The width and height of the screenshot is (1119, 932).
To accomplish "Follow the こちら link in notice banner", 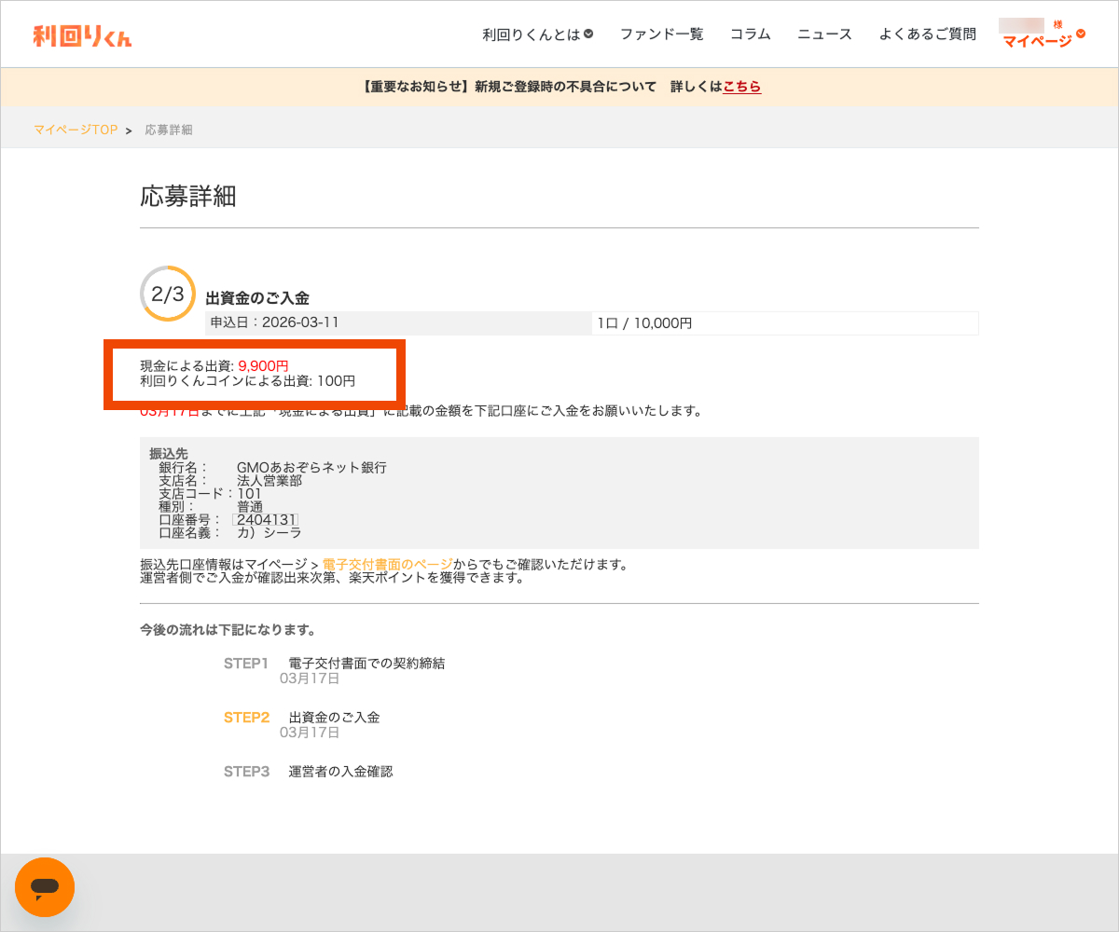I will [x=742, y=87].
